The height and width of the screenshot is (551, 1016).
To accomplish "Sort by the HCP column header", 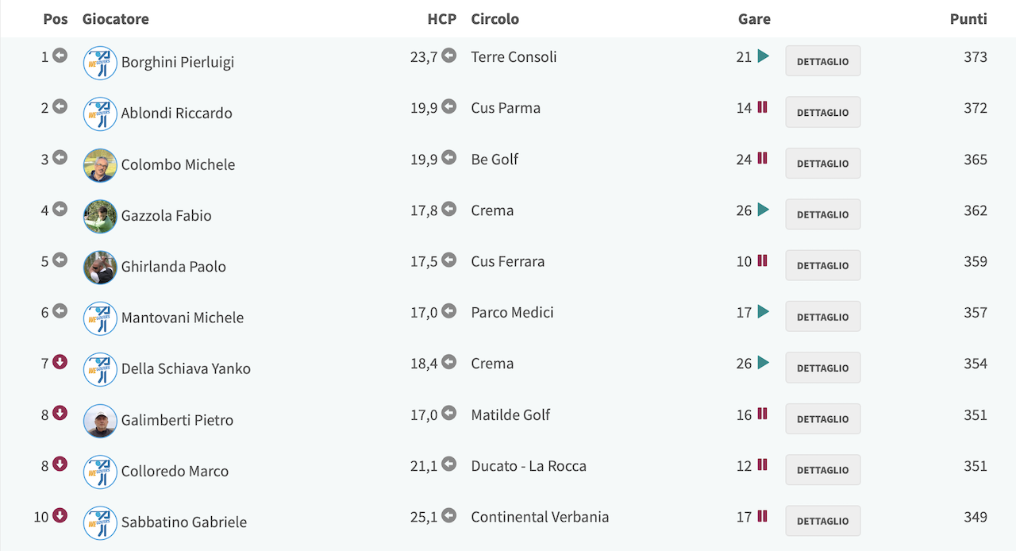I will pyautogui.click(x=442, y=19).
